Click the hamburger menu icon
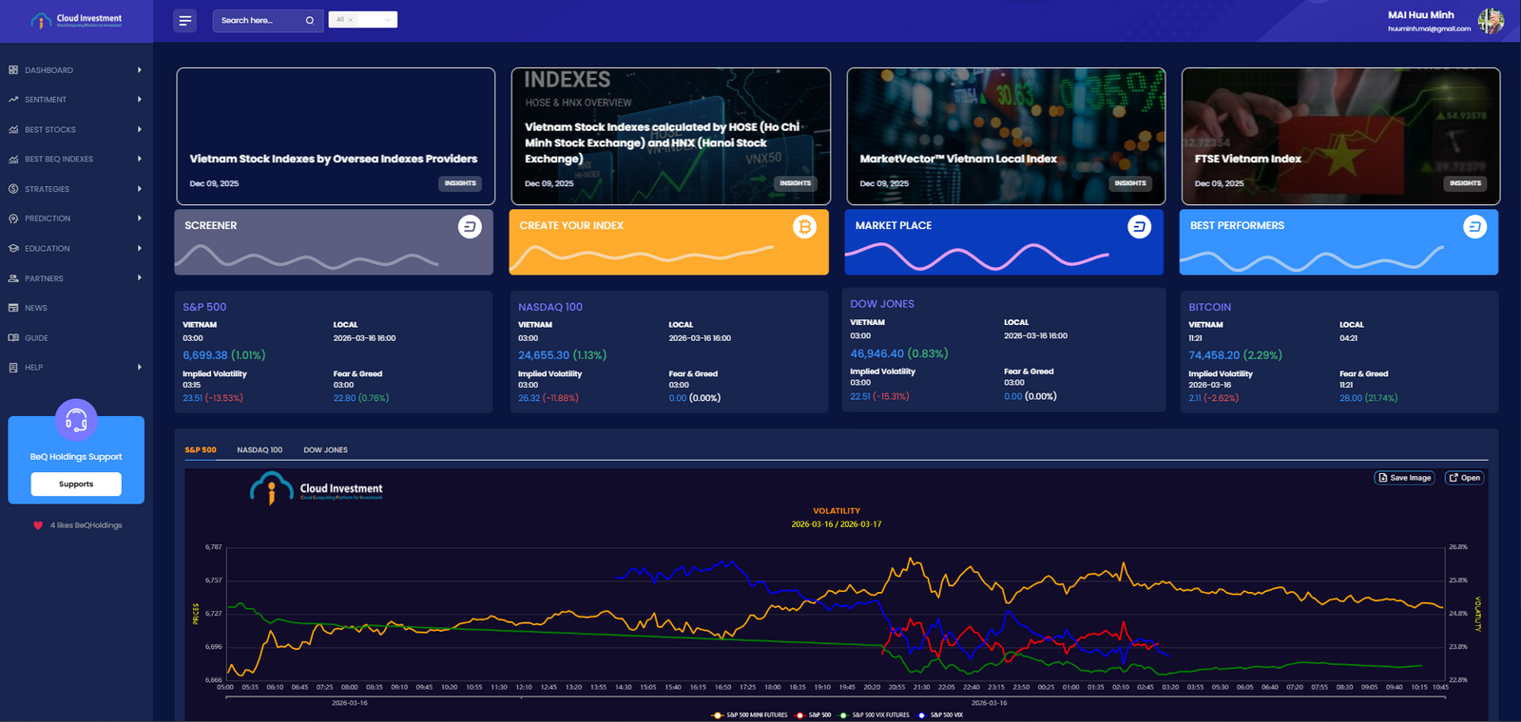This screenshot has width=1521, height=722. 184,20
